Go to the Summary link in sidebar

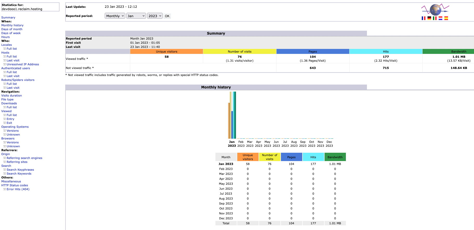pos(8,17)
